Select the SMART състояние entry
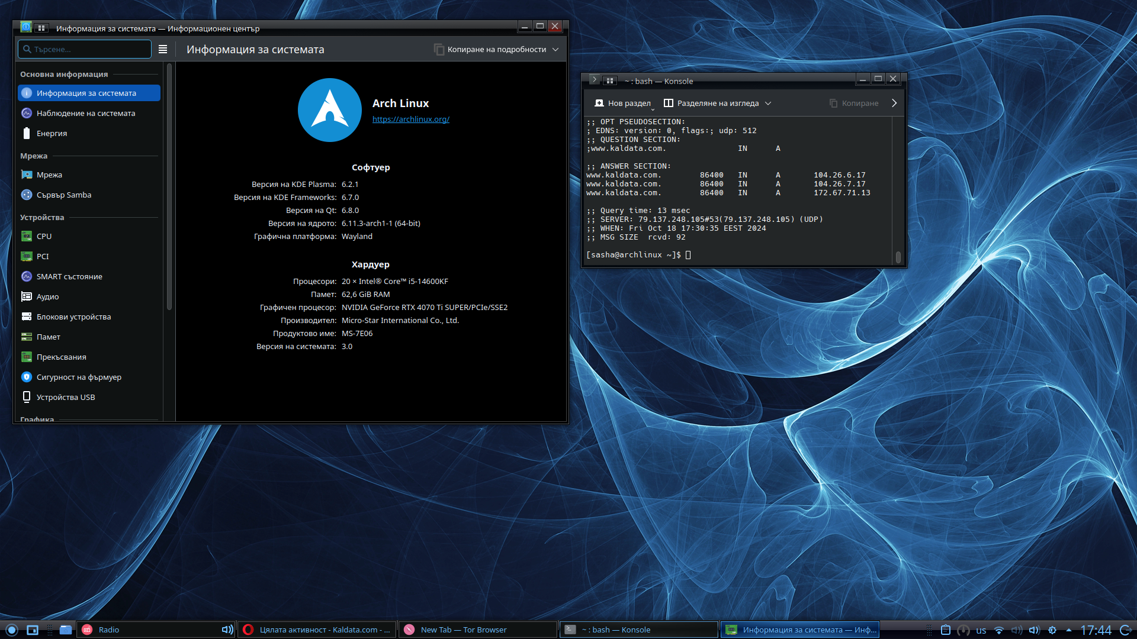This screenshot has width=1137, height=639. [89, 276]
